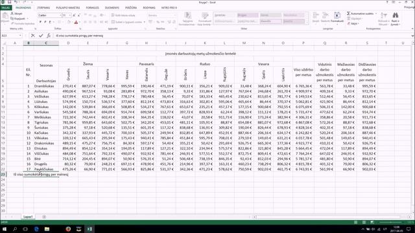This screenshot has height=233, width=415.
Task: Click the Name Box showing B23
Action: (10, 36)
